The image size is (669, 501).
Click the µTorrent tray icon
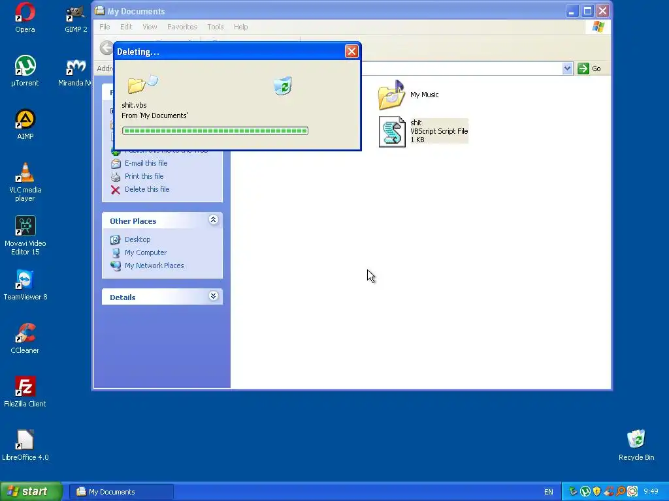(x=585, y=492)
